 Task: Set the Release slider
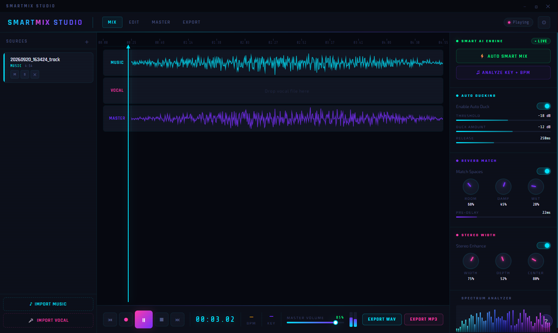click(503, 142)
